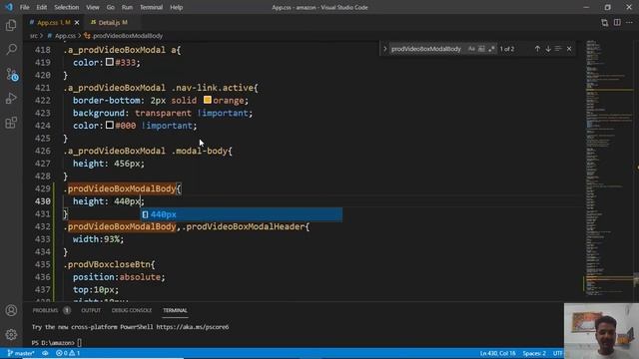Click line number 426 in gutter
639x359 pixels.
pos(42,151)
